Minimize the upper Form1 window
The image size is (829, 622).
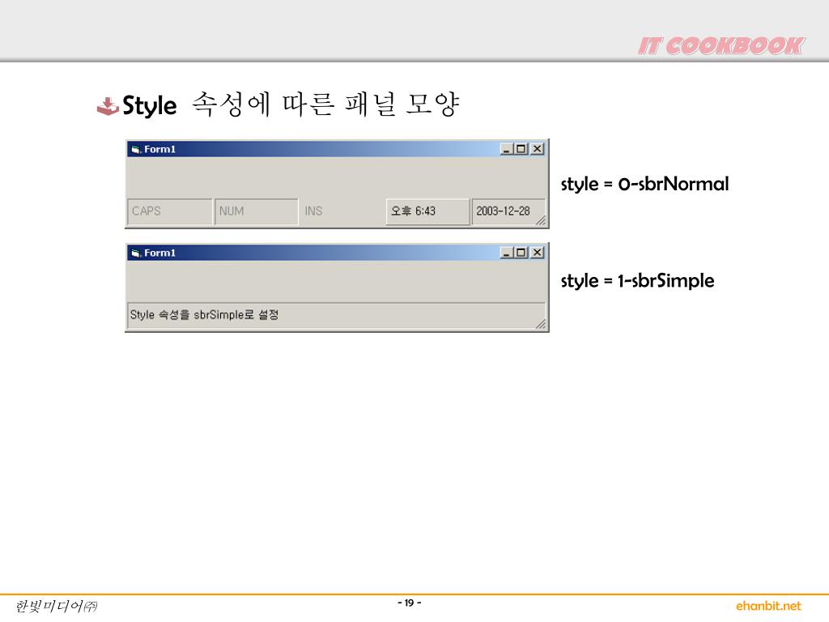point(507,149)
